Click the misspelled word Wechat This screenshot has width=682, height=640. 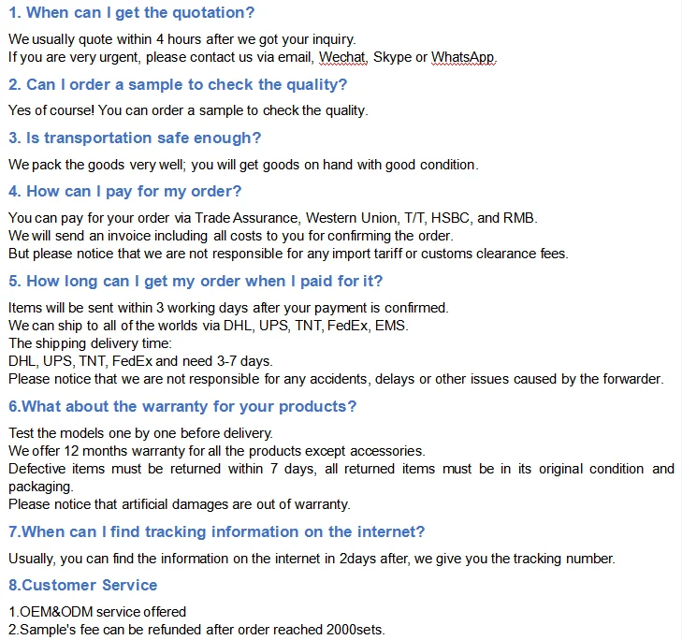tap(343, 57)
